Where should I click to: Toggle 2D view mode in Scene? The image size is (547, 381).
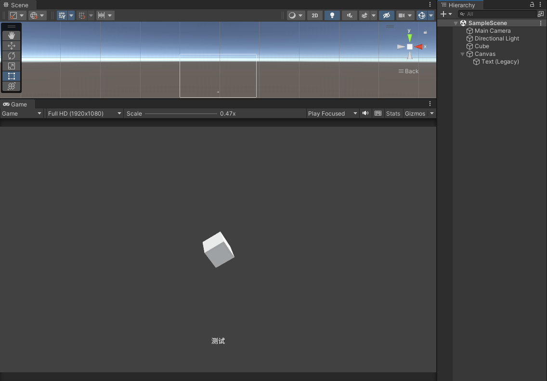[x=314, y=15]
